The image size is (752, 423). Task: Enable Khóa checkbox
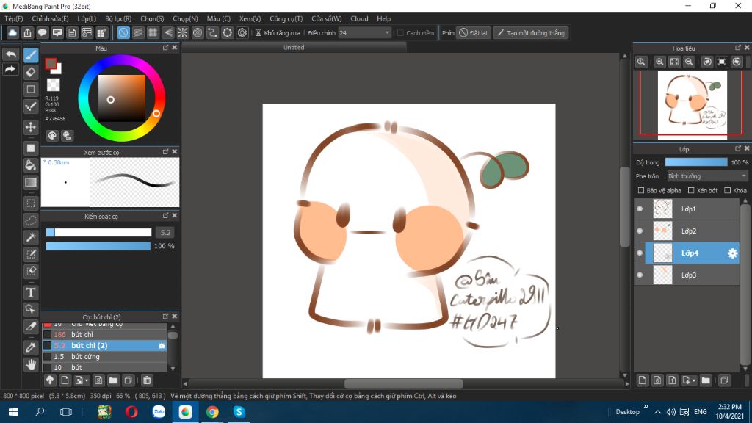[727, 190]
